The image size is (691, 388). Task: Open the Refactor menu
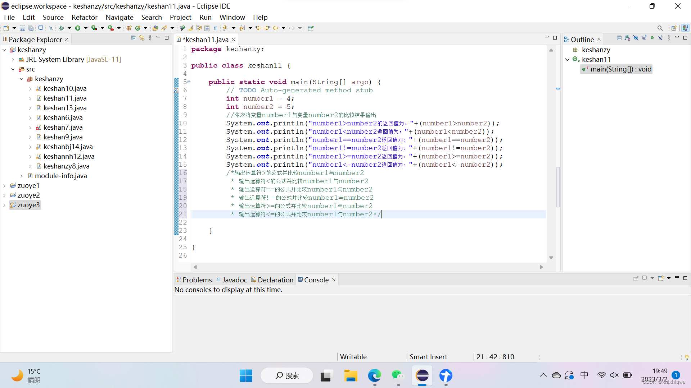pos(84,17)
